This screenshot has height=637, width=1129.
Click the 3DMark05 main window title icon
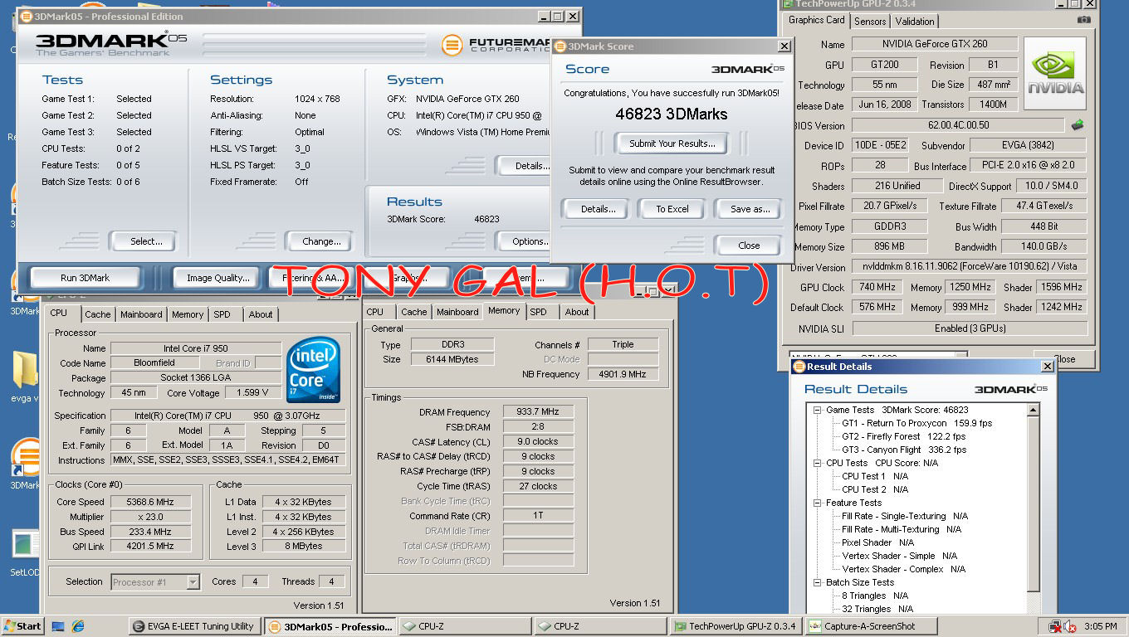(26, 17)
